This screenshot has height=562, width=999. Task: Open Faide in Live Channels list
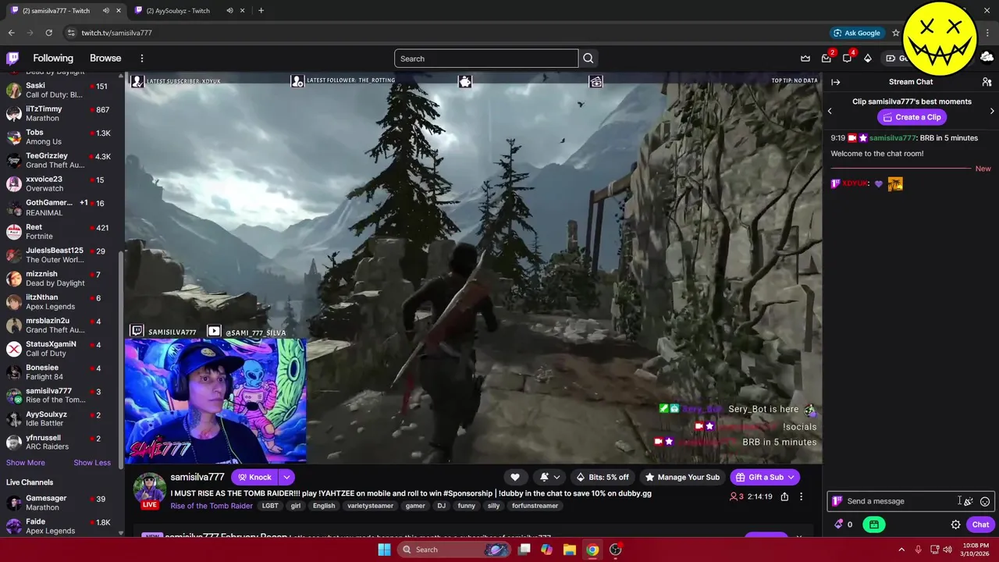(x=61, y=526)
